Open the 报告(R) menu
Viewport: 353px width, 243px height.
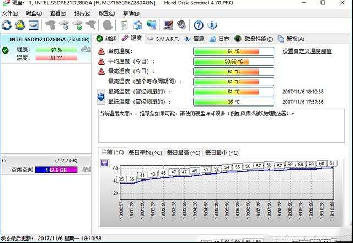tap(82, 13)
